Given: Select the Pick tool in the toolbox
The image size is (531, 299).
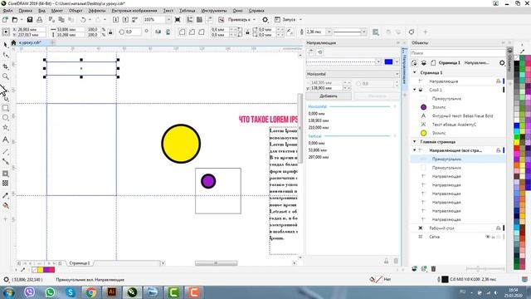Looking at the screenshot, I should pyautogui.click(x=6, y=45).
